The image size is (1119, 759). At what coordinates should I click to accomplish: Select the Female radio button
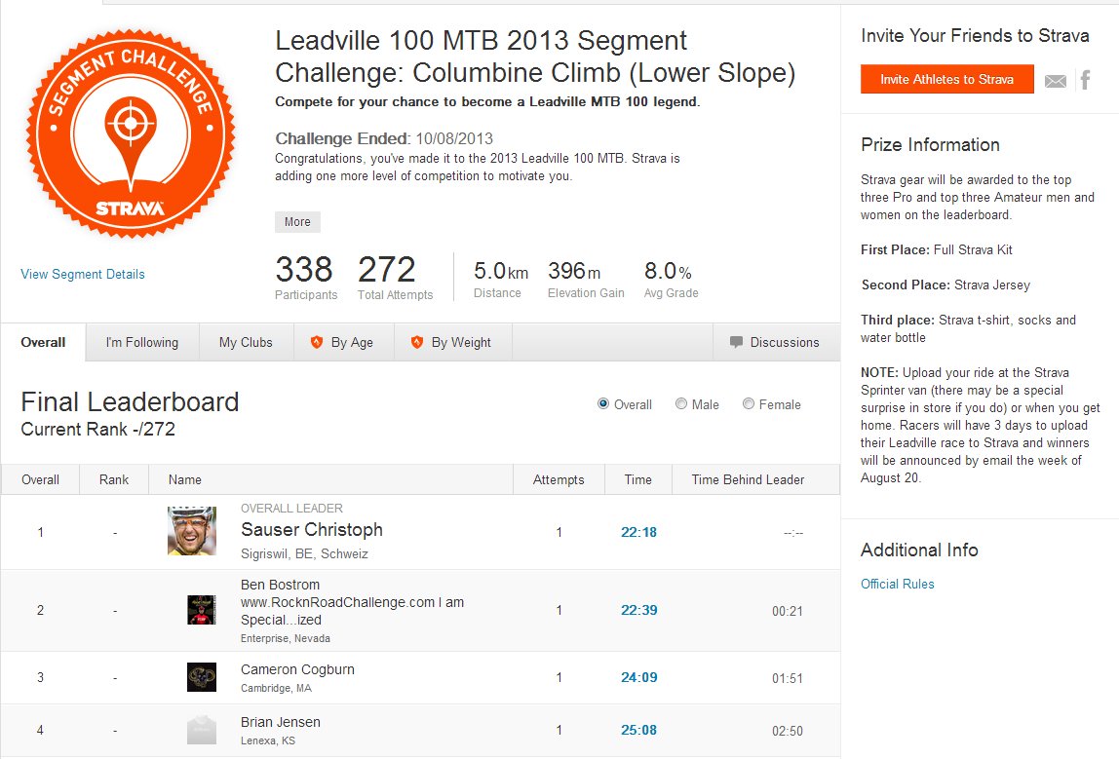tap(750, 403)
